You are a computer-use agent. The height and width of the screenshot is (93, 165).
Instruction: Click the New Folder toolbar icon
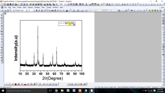pyautogui.click(x=5, y=4)
